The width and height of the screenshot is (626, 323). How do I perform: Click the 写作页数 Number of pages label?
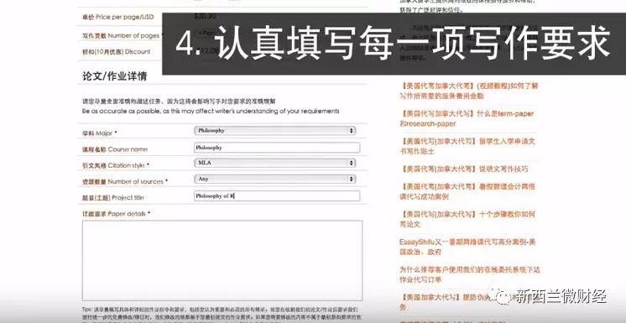point(123,35)
